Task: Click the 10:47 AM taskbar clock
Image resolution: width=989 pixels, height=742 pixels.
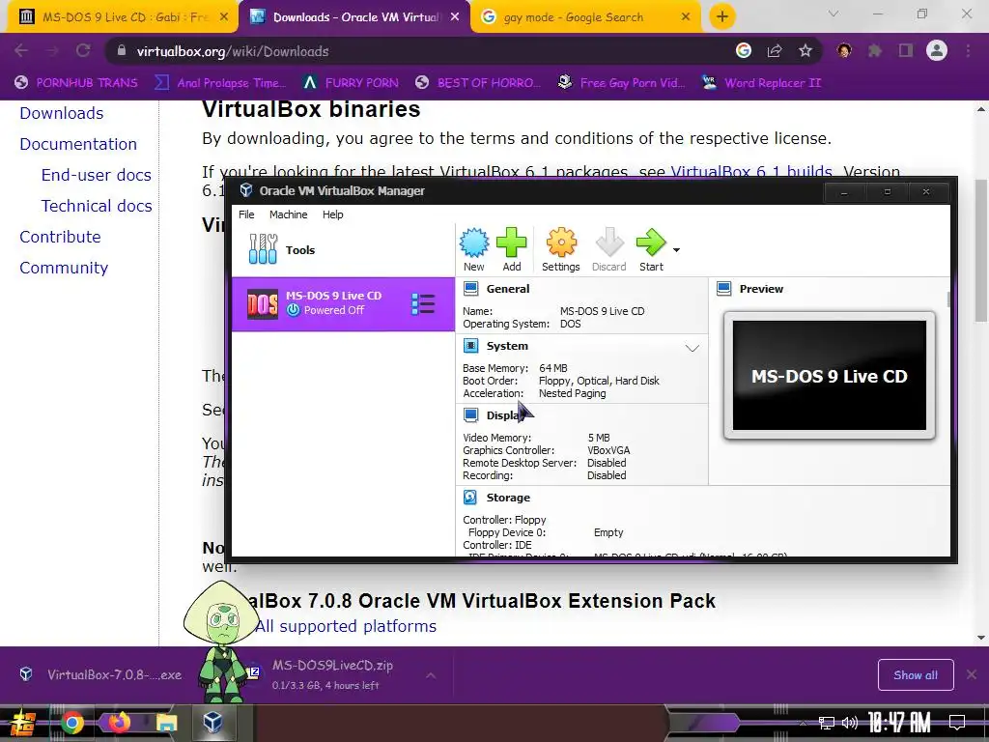Action: 899,723
